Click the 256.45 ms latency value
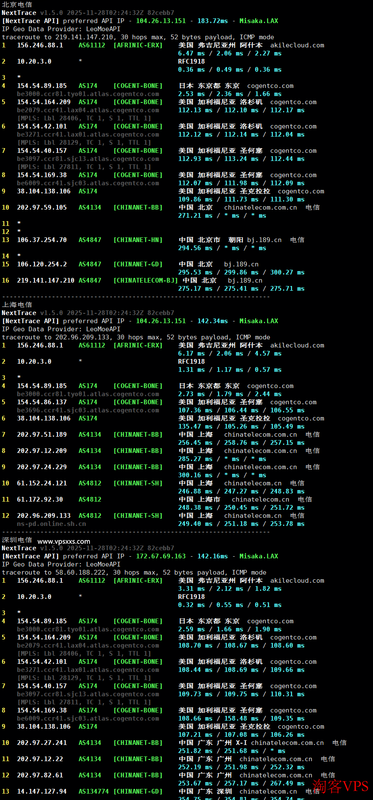Screen dimensions: 373x800 (x=195, y=443)
